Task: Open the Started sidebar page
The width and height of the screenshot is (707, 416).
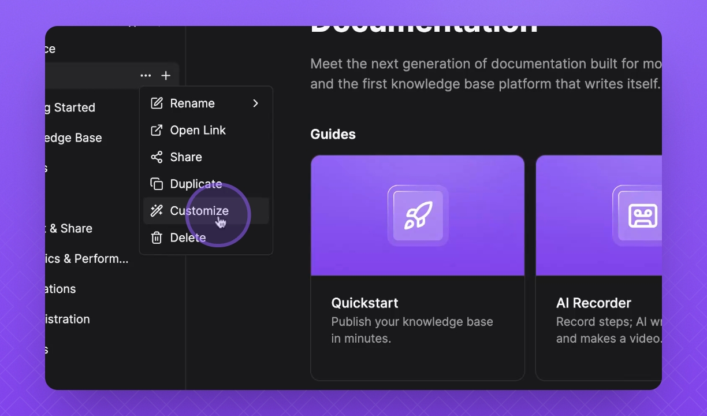Action: pyautogui.click(x=70, y=107)
